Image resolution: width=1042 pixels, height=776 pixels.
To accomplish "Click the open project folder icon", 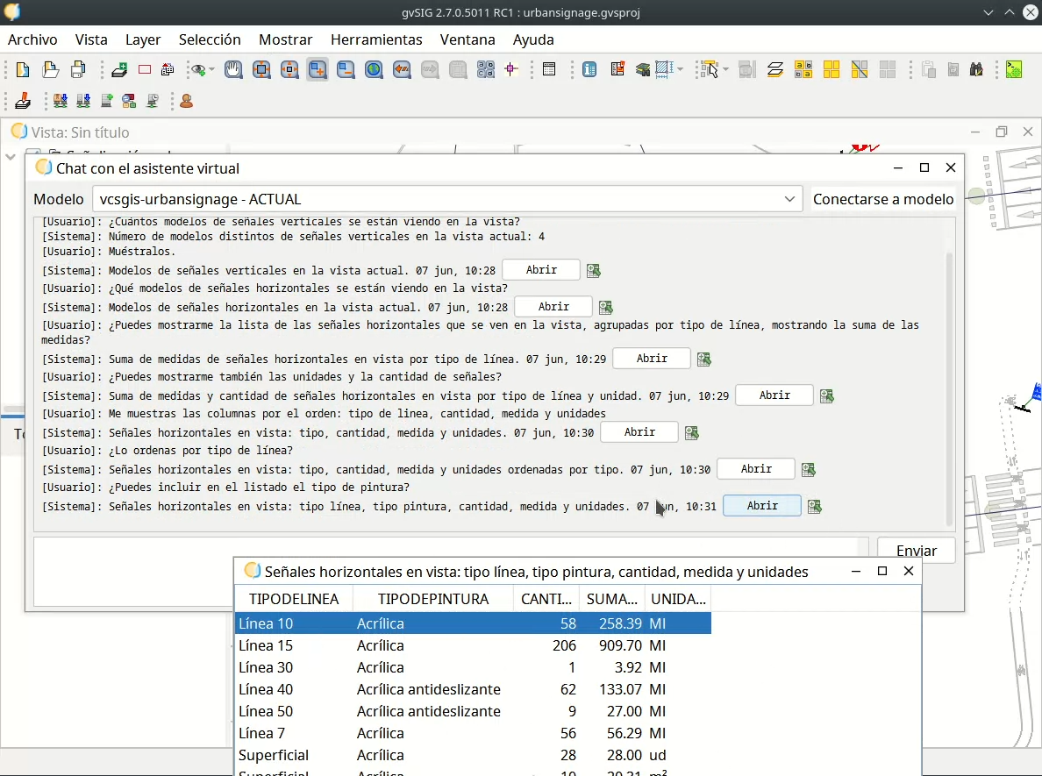I will [x=51, y=70].
